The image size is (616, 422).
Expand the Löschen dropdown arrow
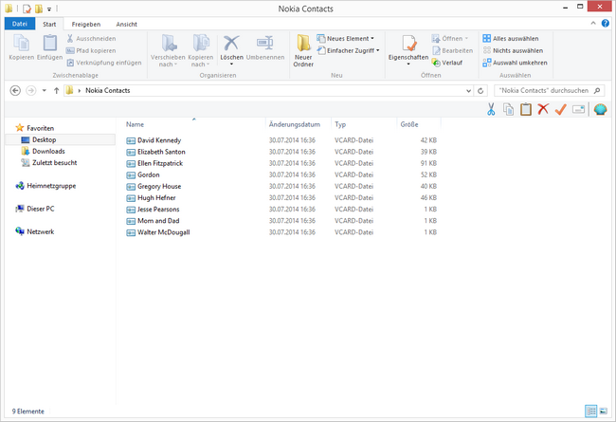pyautogui.click(x=231, y=64)
